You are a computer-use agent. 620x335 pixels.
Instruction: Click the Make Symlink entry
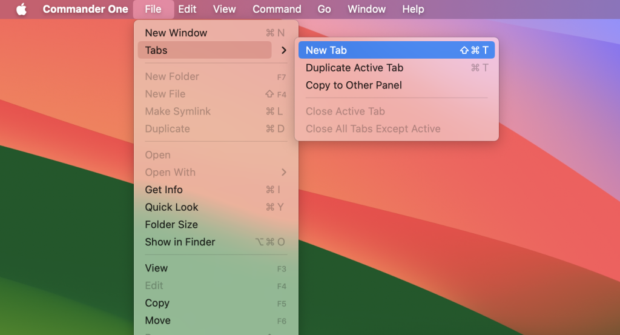tap(216, 111)
